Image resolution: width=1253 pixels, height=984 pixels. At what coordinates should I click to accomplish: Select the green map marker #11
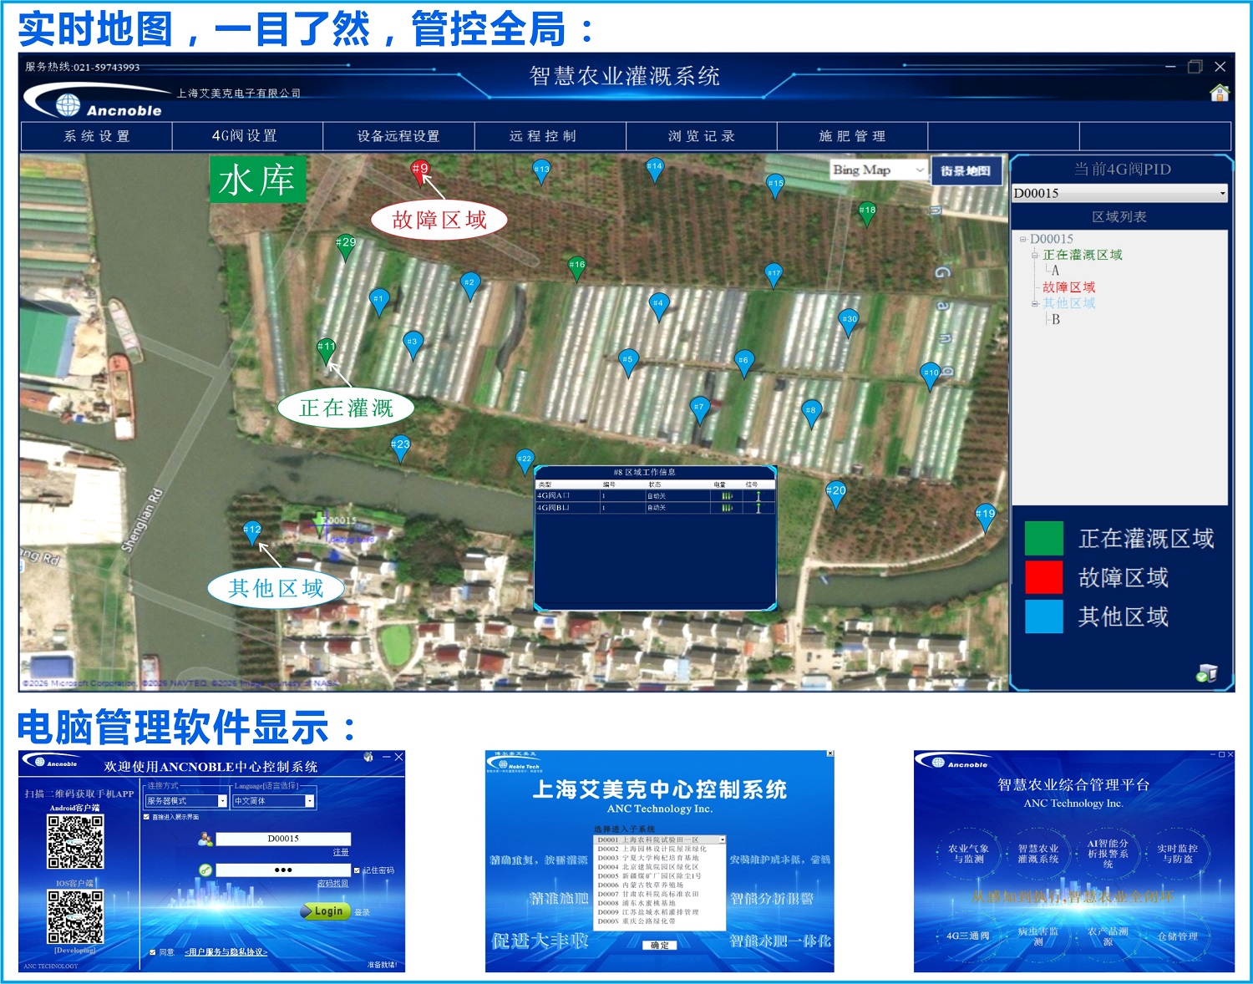327,351
